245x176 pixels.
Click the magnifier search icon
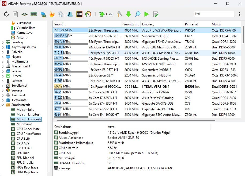(x=138, y=14)
